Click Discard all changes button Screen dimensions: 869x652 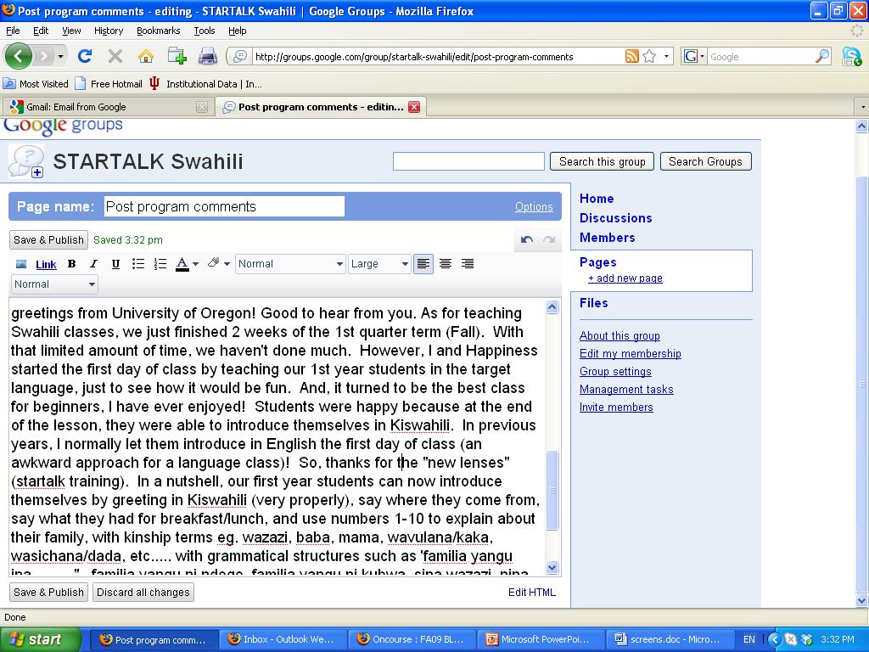[x=143, y=592]
